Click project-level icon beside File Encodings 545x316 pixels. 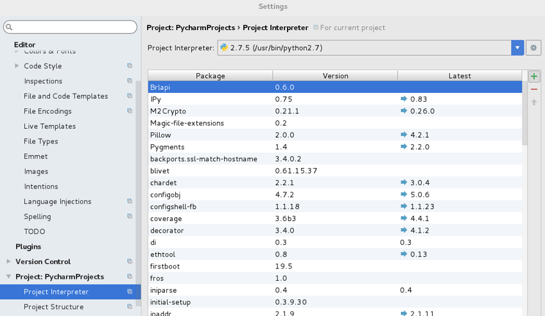tap(130, 111)
